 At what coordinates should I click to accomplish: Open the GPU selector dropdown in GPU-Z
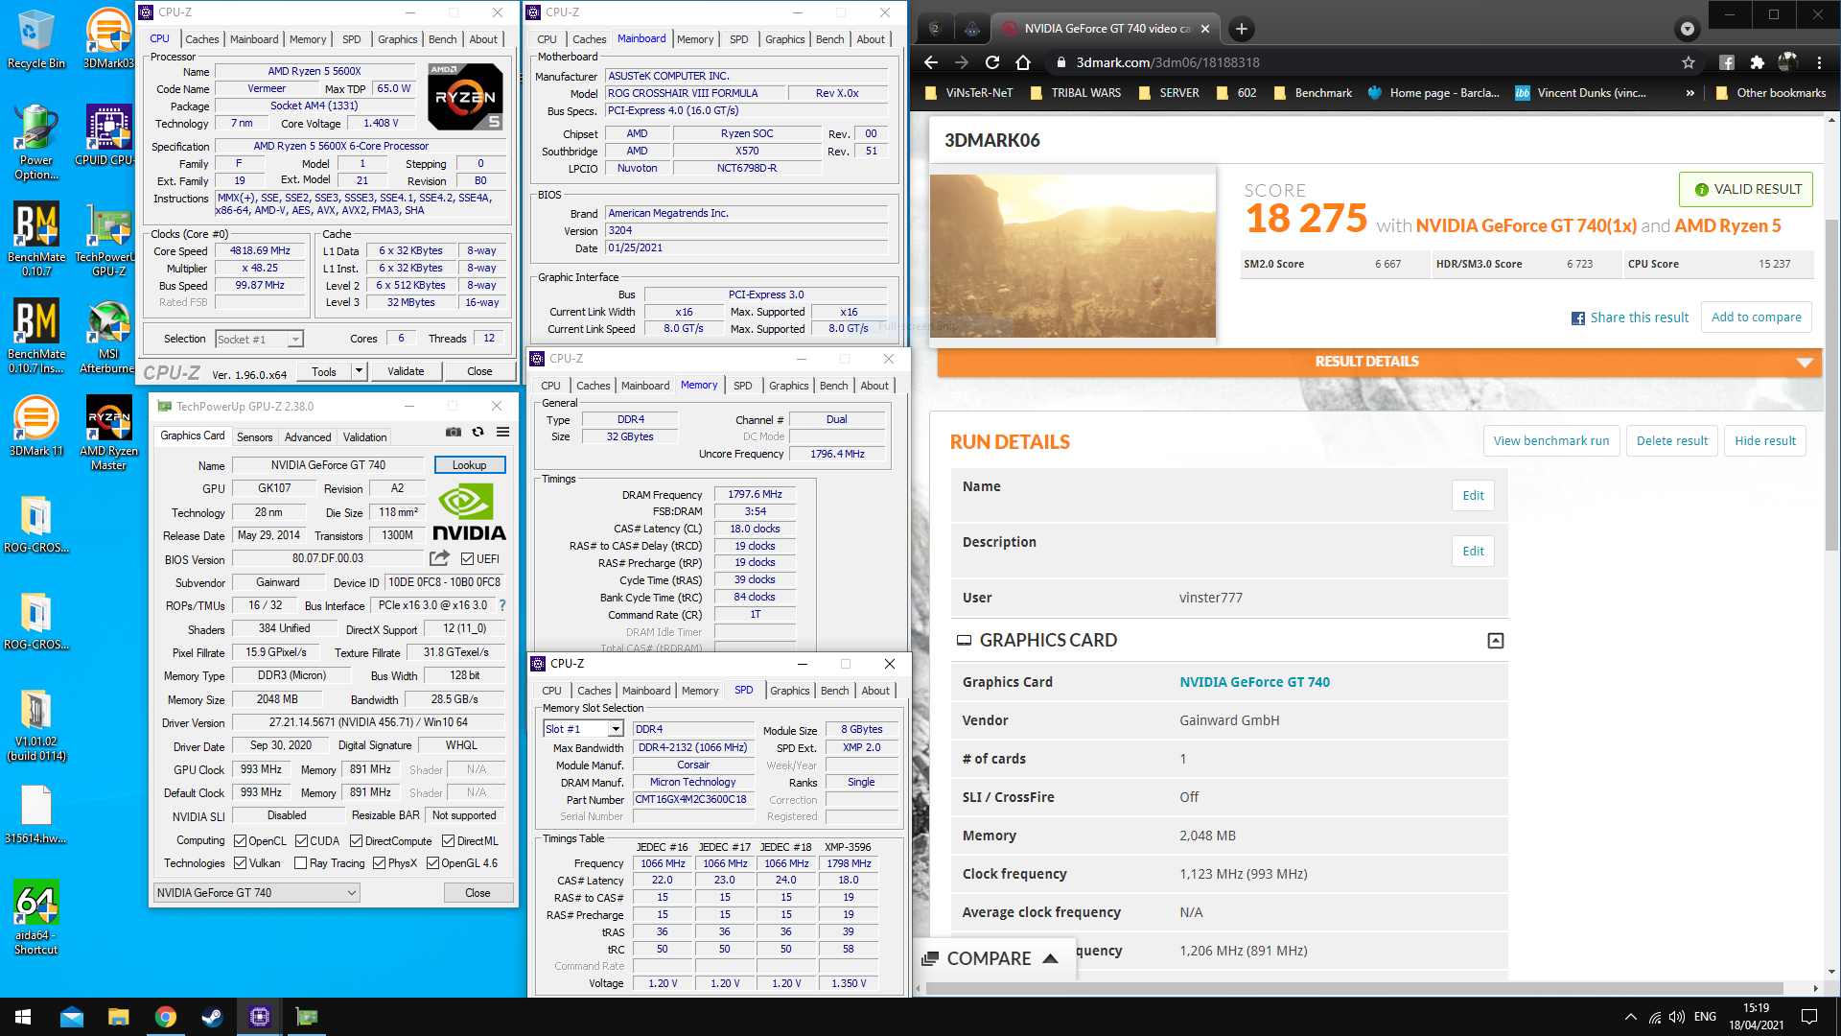click(x=256, y=893)
